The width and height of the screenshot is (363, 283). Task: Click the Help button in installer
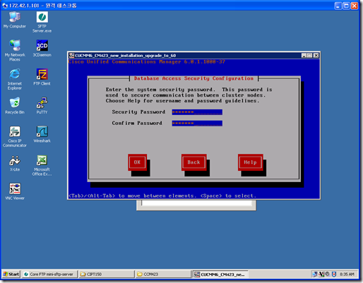point(250,162)
